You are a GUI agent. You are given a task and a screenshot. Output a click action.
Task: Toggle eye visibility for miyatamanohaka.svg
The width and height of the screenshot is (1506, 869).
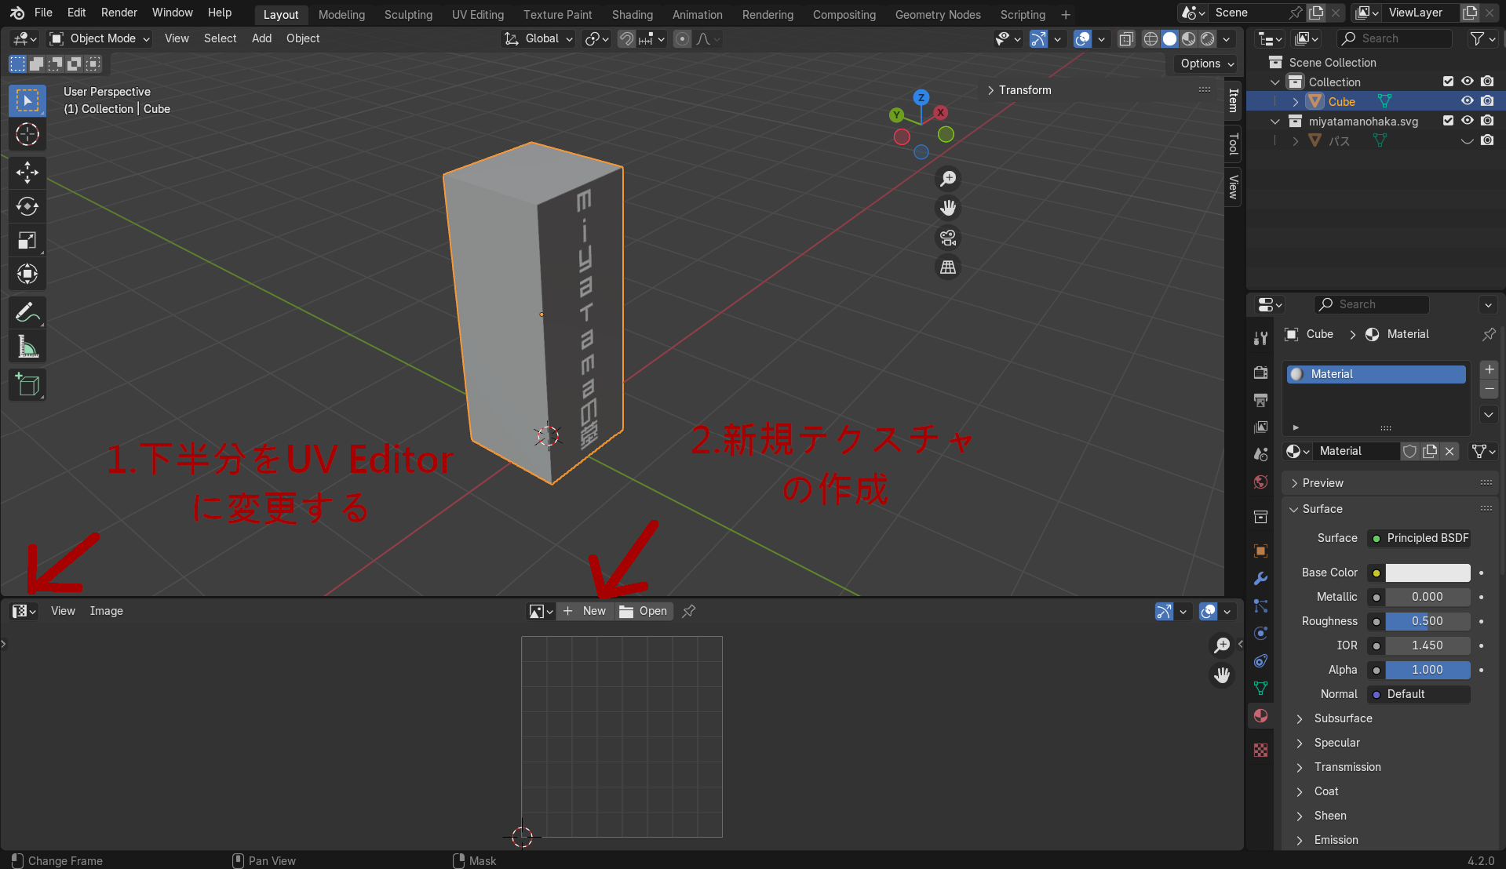point(1467,121)
